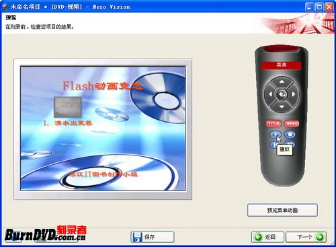
Task: Click the 返回 back button
Action: 267,237
